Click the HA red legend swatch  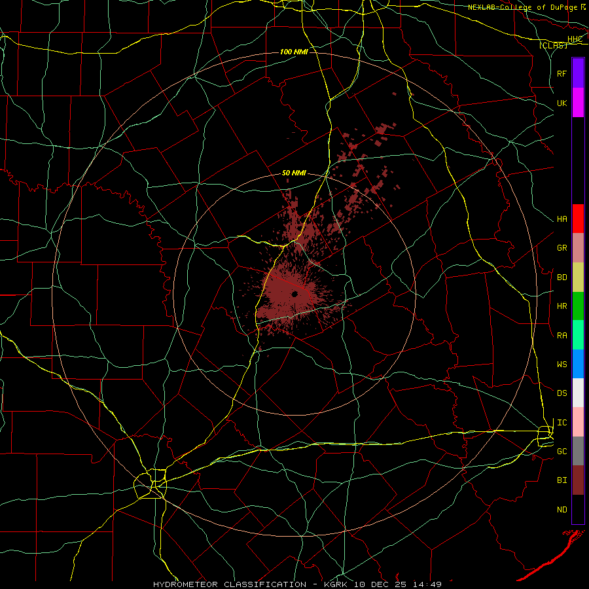click(x=578, y=219)
